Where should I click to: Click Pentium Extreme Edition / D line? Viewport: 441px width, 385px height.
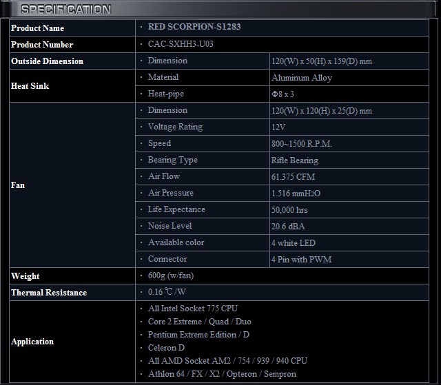tap(198, 335)
